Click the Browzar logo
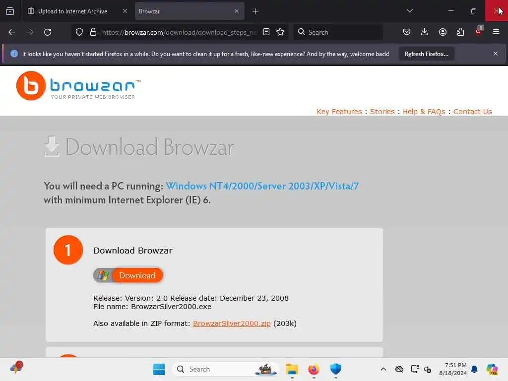Screen dimensions: 508x381 click(x=79, y=86)
